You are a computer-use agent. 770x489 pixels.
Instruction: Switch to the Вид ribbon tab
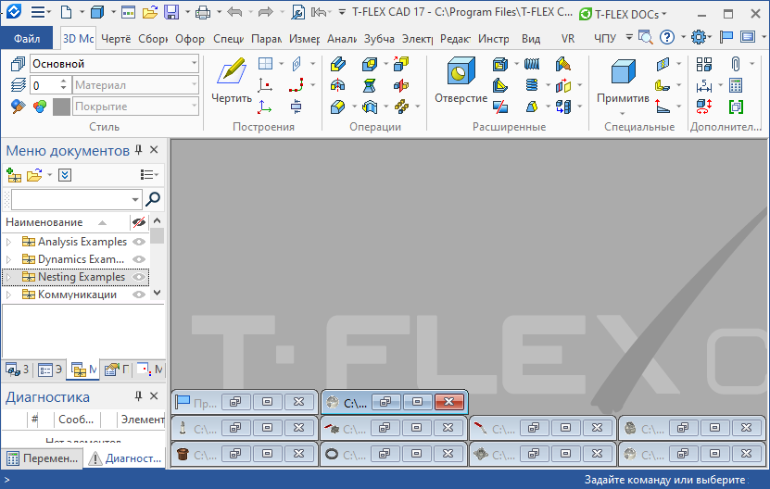pyautogui.click(x=531, y=39)
